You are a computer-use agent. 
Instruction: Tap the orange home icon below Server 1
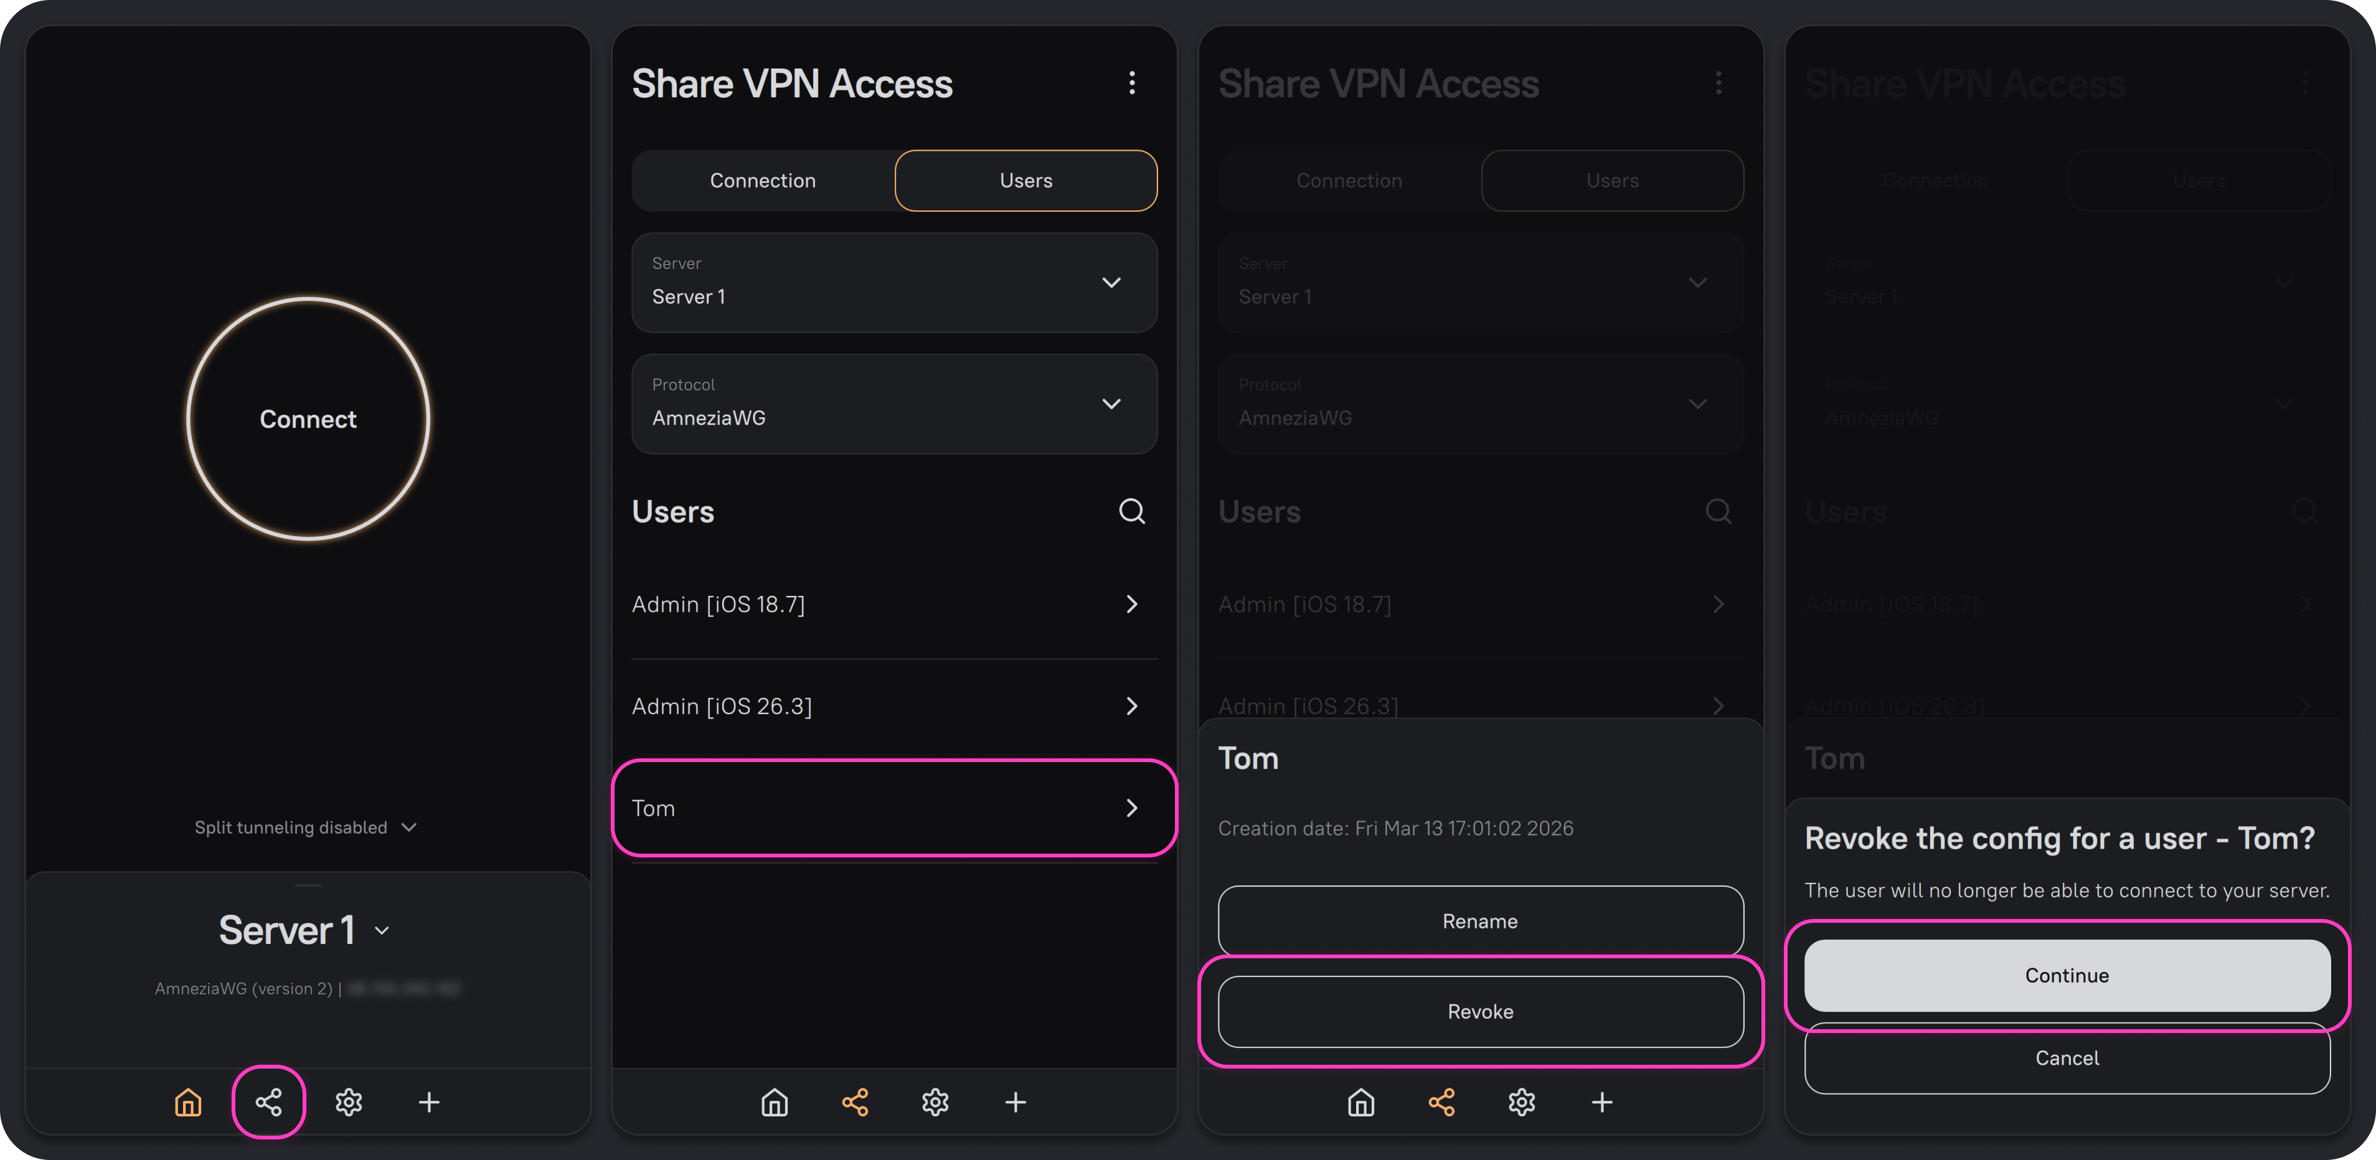click(188, 1102)
